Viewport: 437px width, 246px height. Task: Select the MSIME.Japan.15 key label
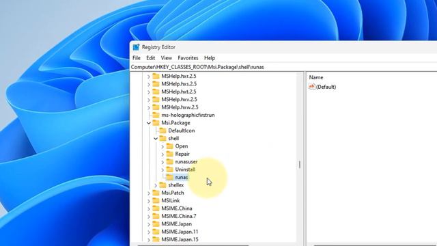tap(180, 239)
